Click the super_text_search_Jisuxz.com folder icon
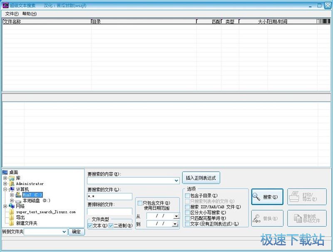Viewport: 333px width, 252px height. click(x=12, y=212)
